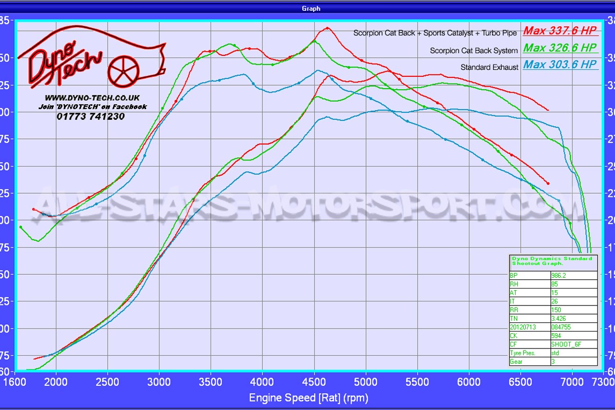Select the CK value 594
The height and width of the screenshot is (410, 615).
[x=573, y=336]
